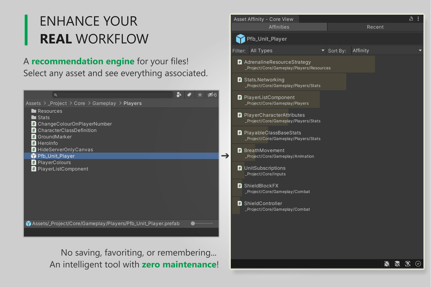Click the prefab cube icon in Project path bar
The width and height of the screenshot is (431, 287).
28,224
